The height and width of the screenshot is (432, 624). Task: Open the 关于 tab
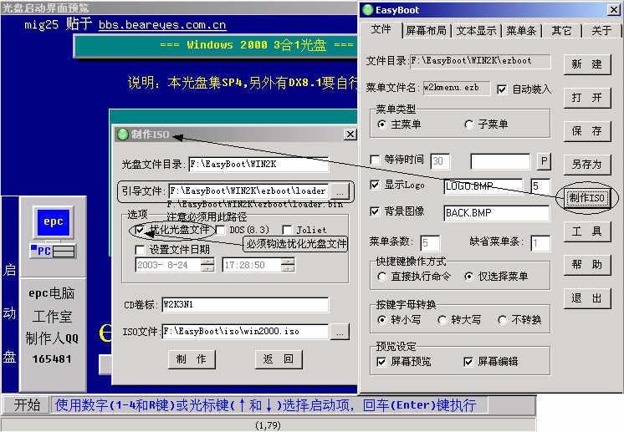pyautogui.click(x=601, y=30)
